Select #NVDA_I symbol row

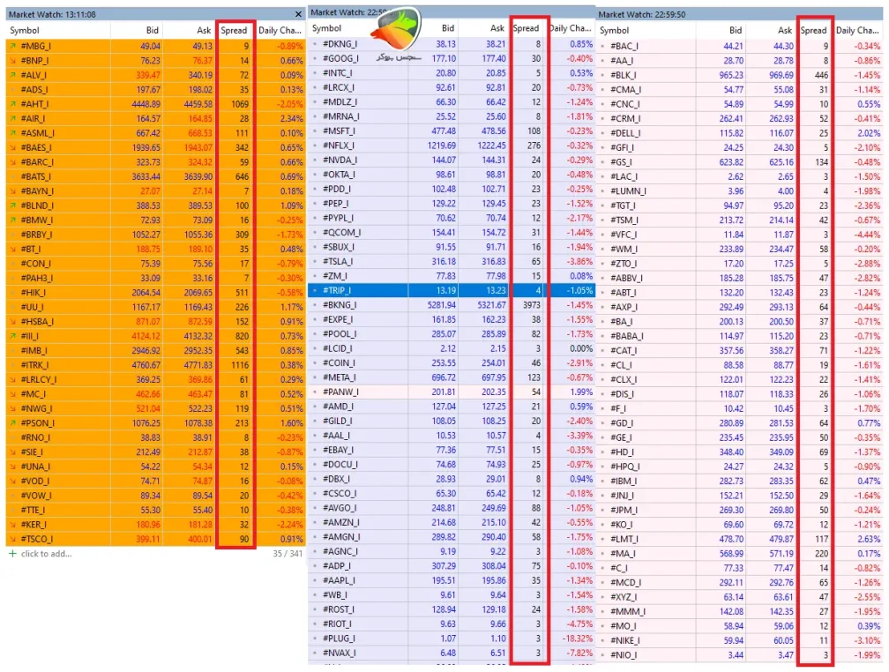(x=452, y=160)
